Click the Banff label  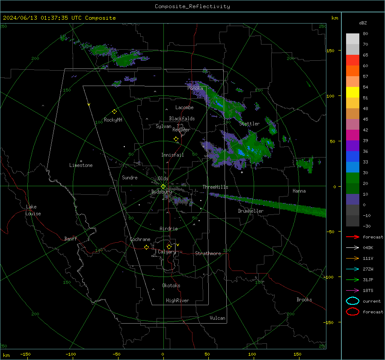click(x=71, y=238)
